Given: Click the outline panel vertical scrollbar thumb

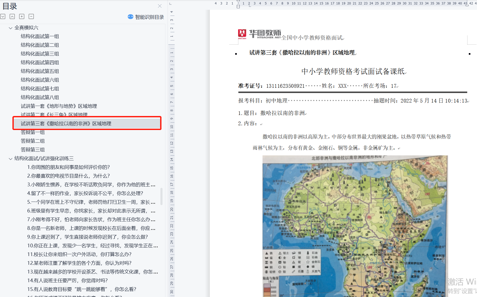Looking at the screenshot, I should [x=161, y=196].
